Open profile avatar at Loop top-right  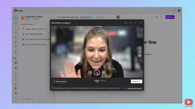tap(179, 11)
